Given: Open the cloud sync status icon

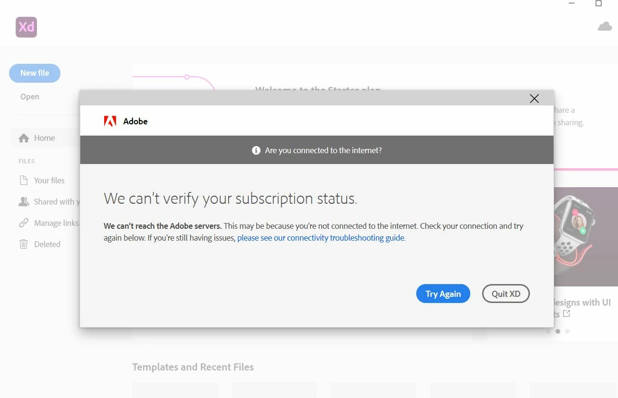Looking at the screenshot, I should (x=605, y=26).
